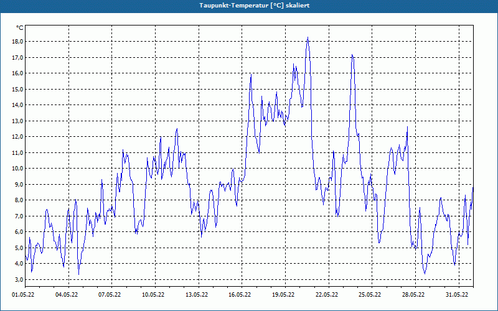
Task: Click the 3,0 y-axis label
Action: pos(19,279)
